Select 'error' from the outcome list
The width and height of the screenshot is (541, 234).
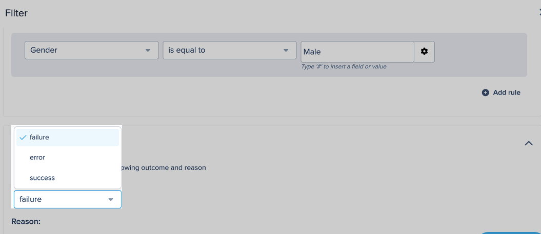(x=37, y=157)
